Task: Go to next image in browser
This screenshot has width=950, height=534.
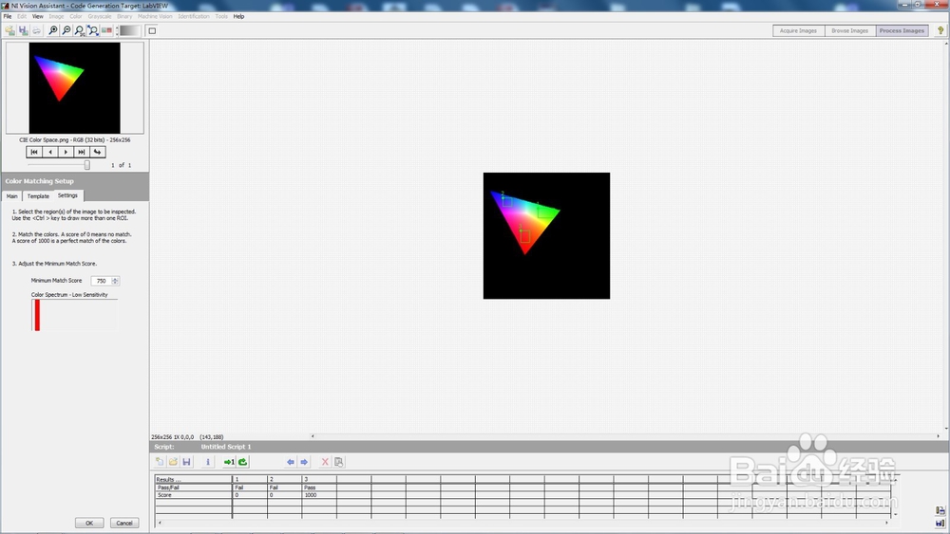Action: click(x=66, y=152)
